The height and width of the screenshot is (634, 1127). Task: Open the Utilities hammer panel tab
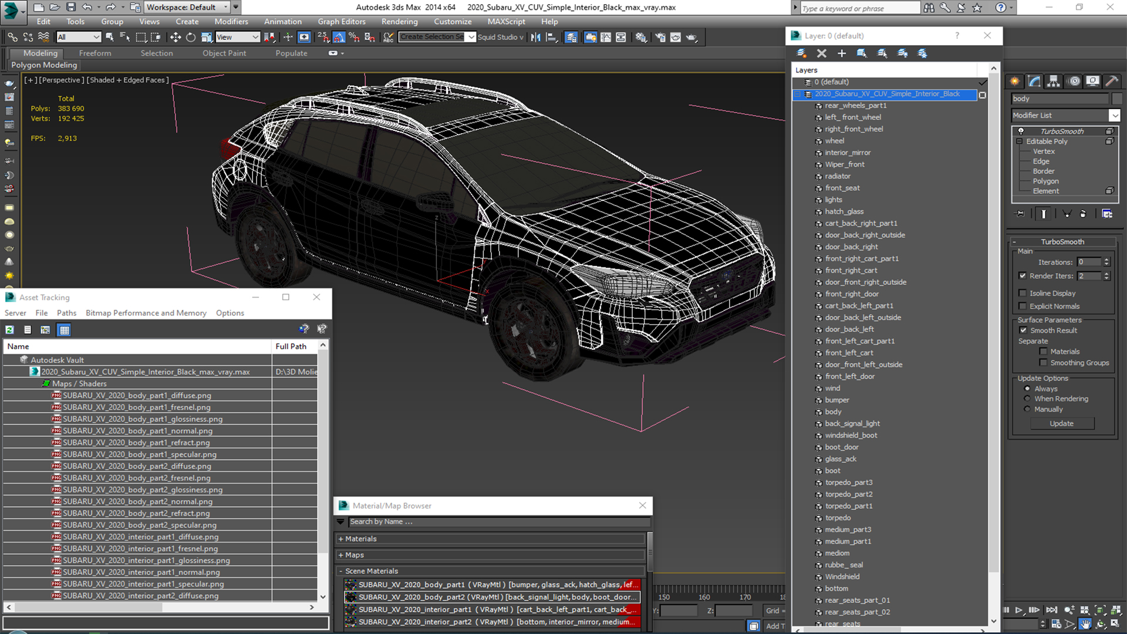pos(1112,81)
